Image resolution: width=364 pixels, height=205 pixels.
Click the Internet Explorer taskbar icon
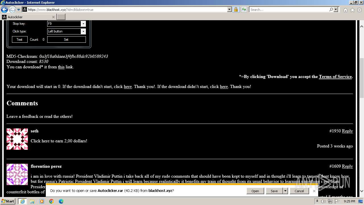pyautogui.click(x=22, y=201)
